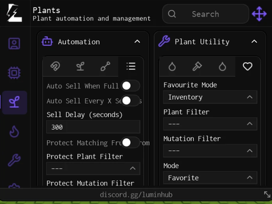Click the discord.gg/luminhub link

click(136, 194)
